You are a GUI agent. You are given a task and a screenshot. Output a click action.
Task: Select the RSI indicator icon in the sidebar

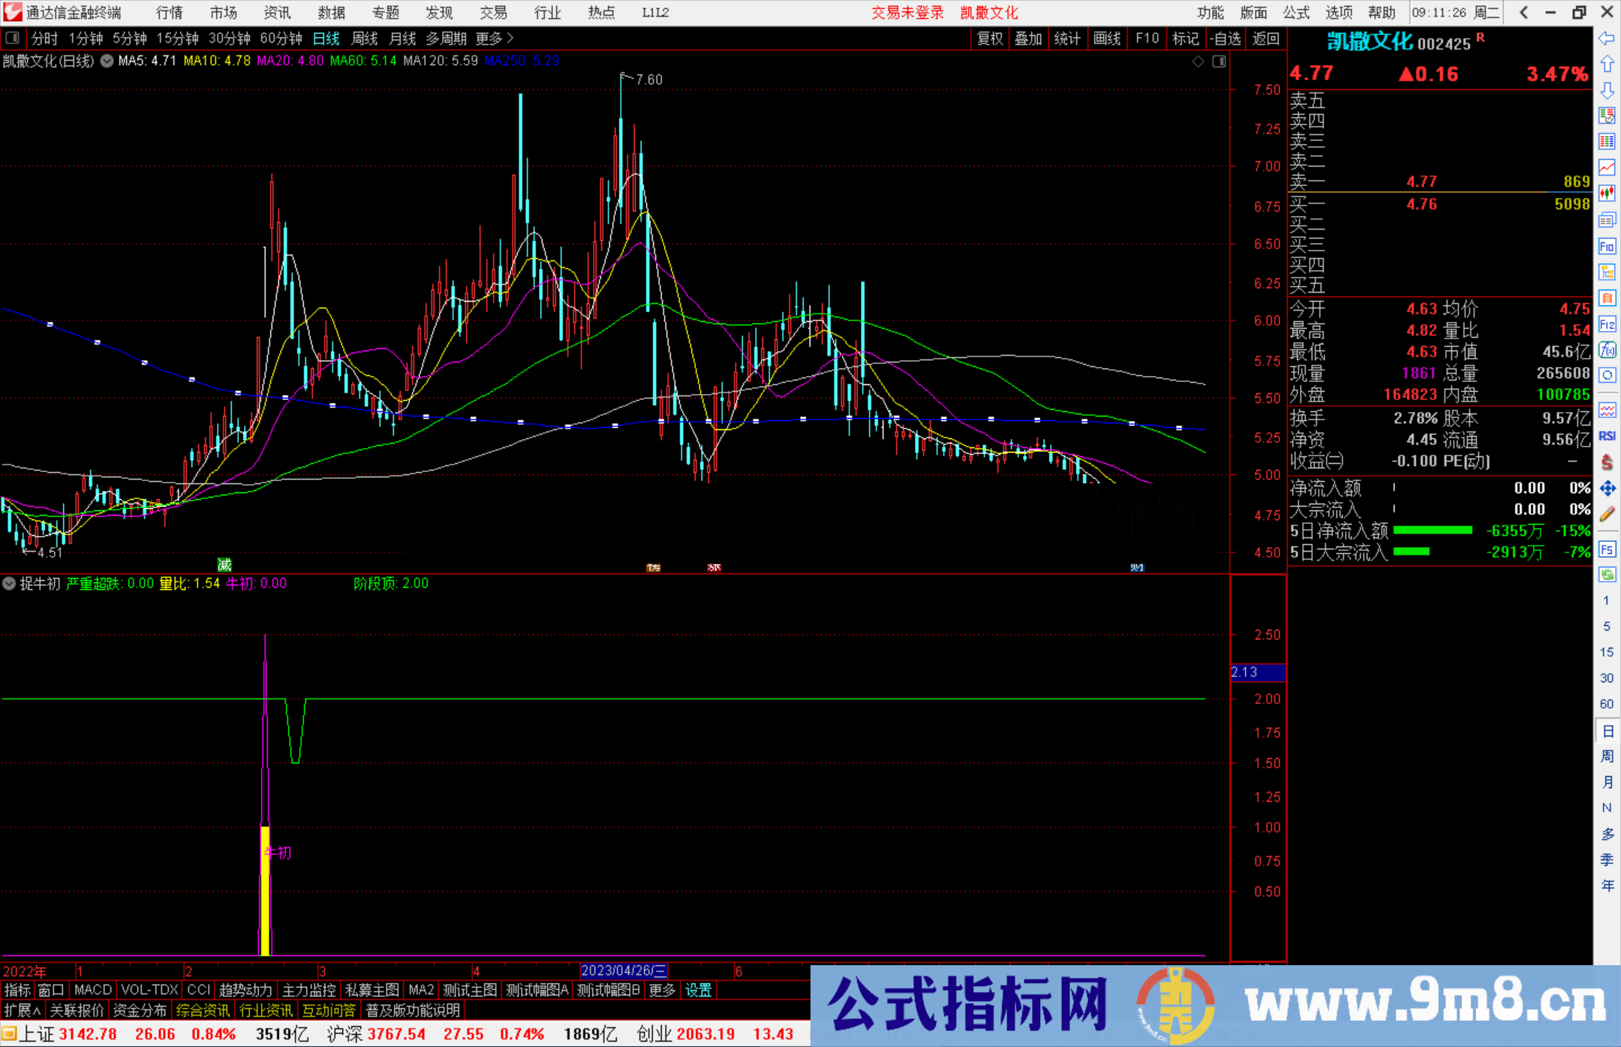(1607, 435)
